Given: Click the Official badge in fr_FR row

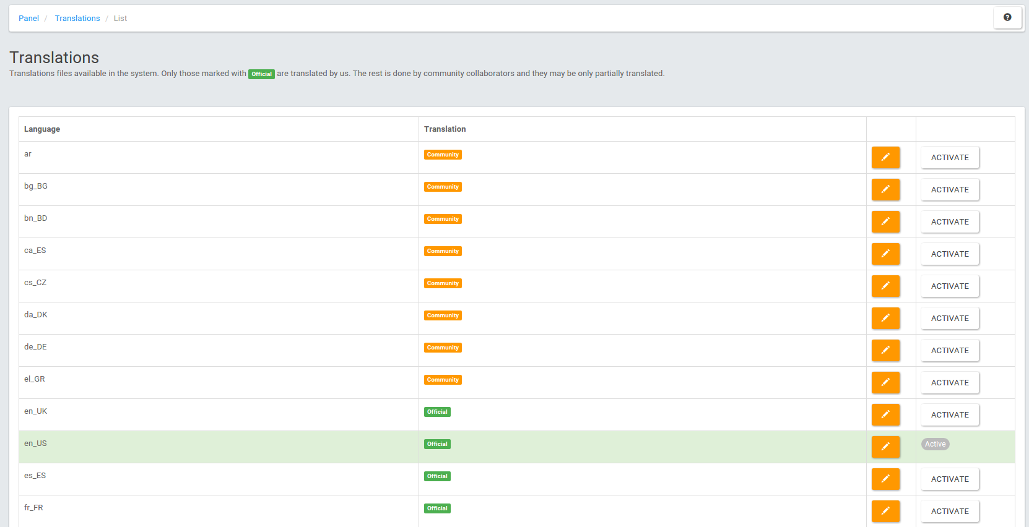Looking at the screenshot, I should pos(437,508).
